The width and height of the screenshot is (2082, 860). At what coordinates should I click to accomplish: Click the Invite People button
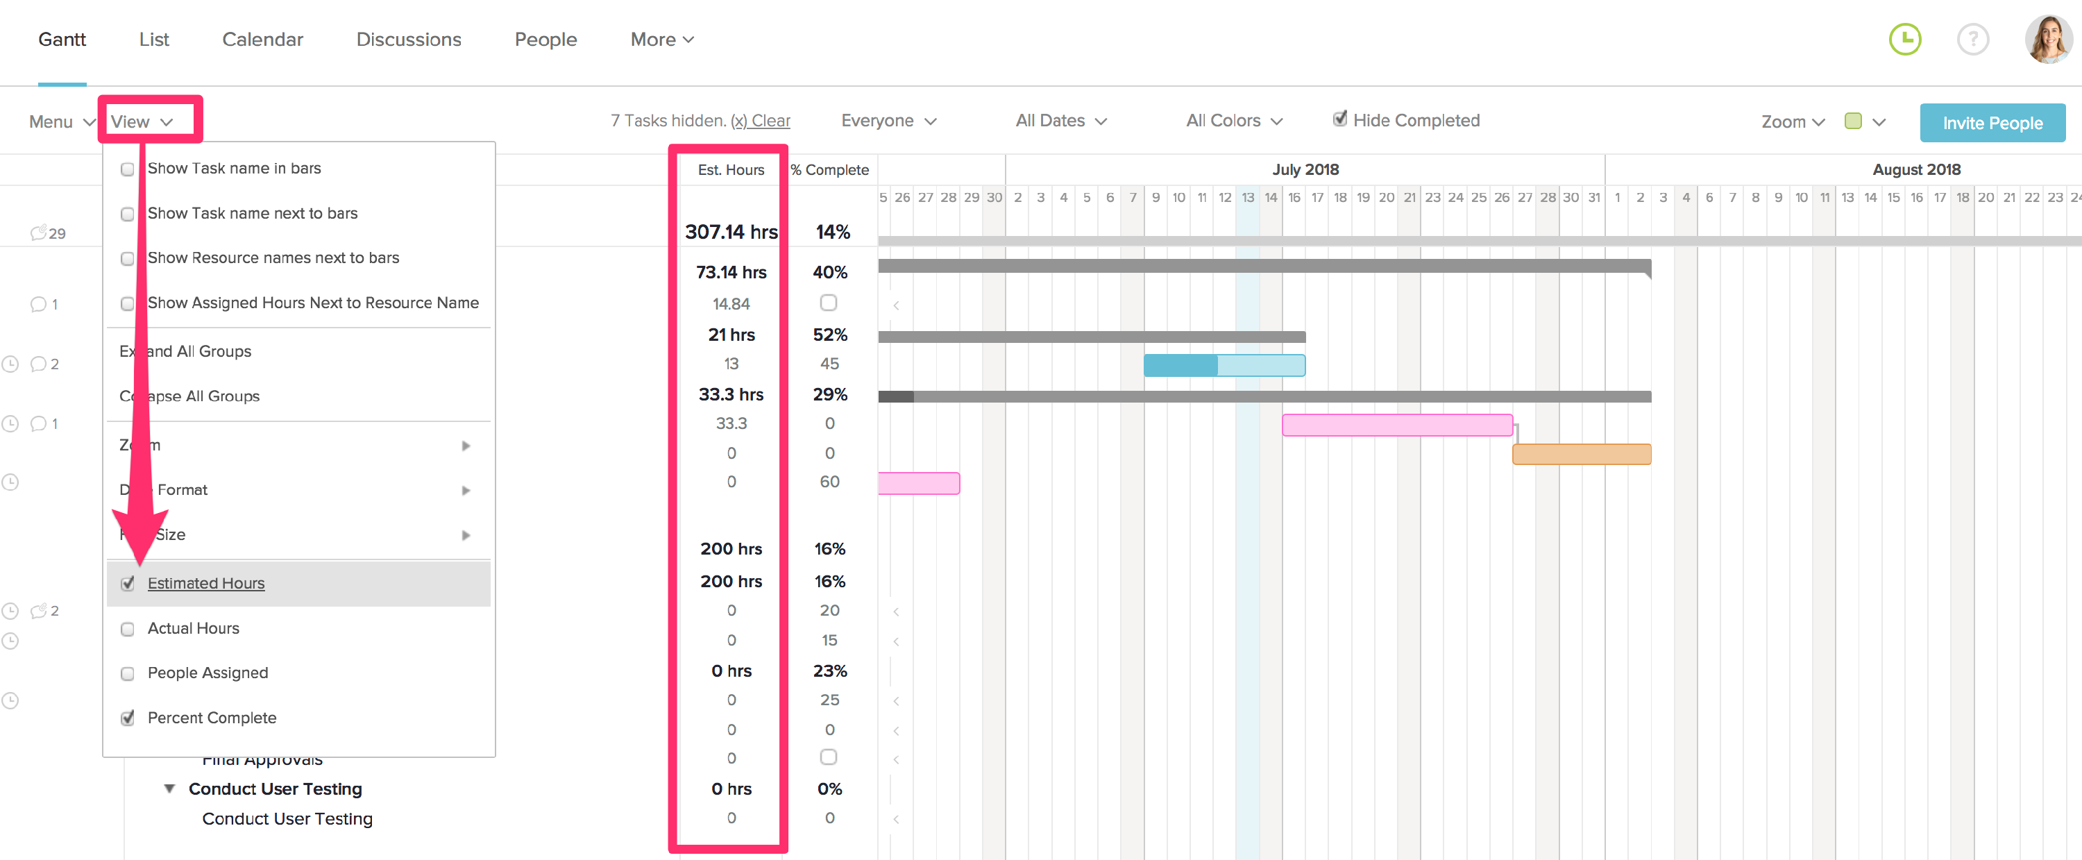[x=1990, y=121]
